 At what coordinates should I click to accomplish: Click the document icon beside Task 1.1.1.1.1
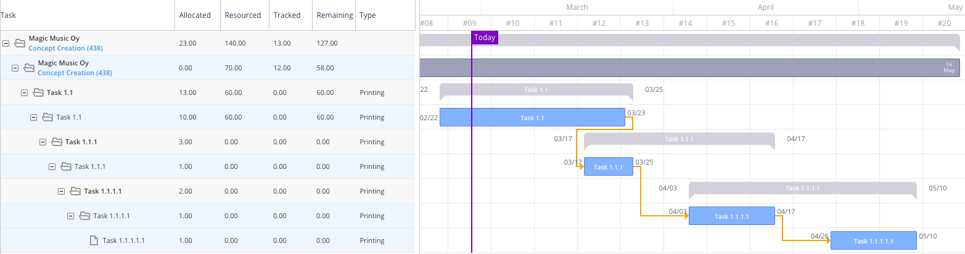click(x=94, y=240)
